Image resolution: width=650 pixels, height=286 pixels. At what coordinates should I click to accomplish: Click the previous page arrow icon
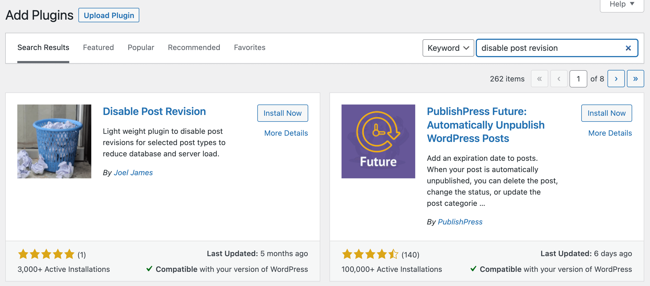tap(559, 79)
